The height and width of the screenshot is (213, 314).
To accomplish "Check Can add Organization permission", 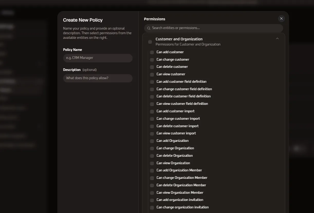I will click(152, 141).
